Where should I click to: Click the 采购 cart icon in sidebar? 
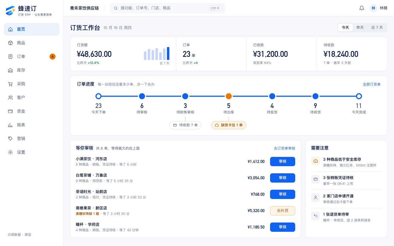point(10,84)
